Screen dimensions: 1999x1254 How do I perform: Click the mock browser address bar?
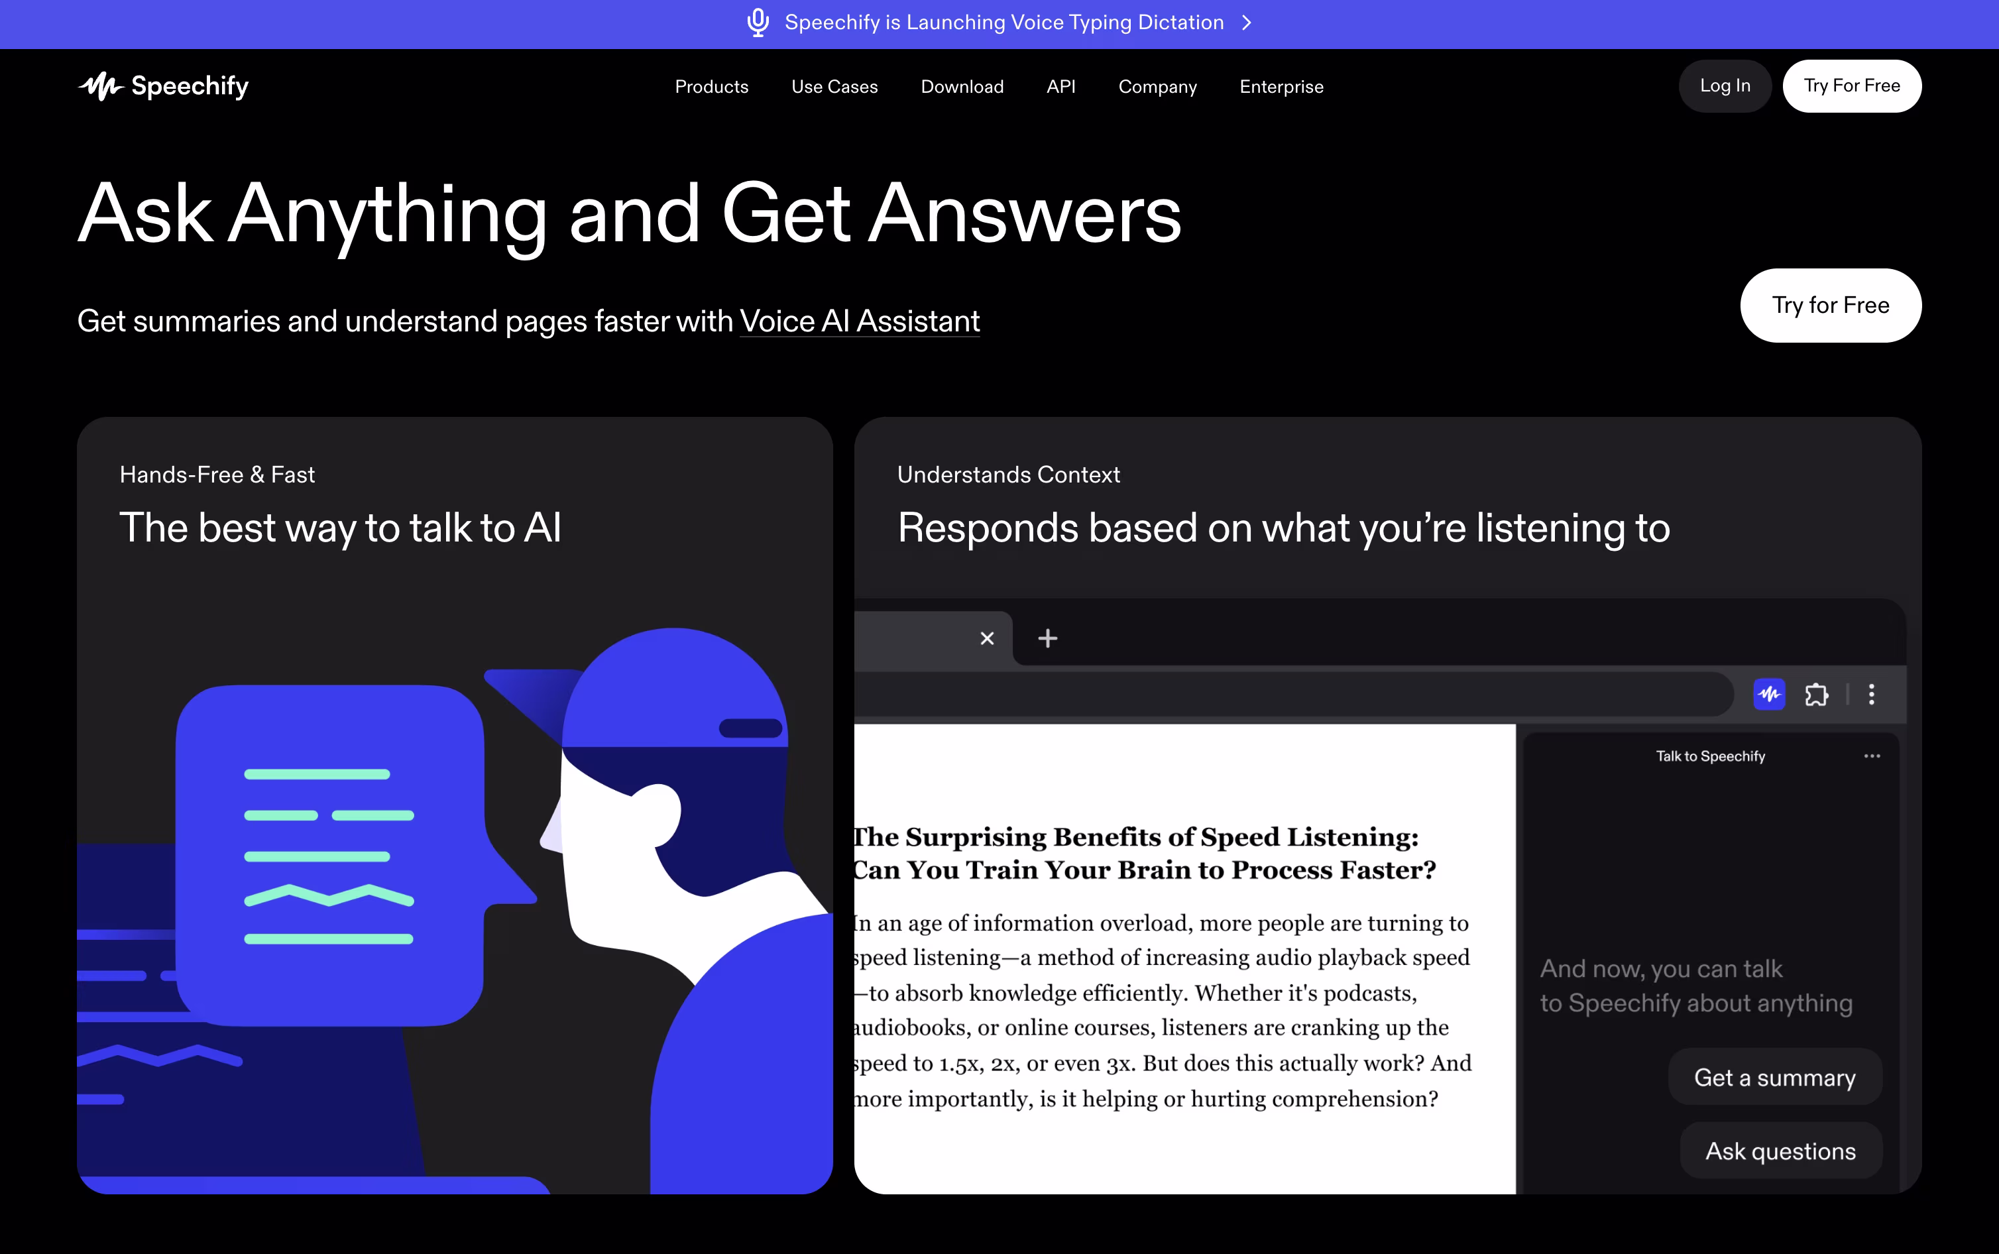[1293, 694]
